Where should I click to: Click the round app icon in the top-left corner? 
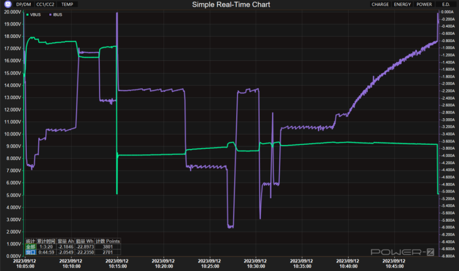coord(8,4)
